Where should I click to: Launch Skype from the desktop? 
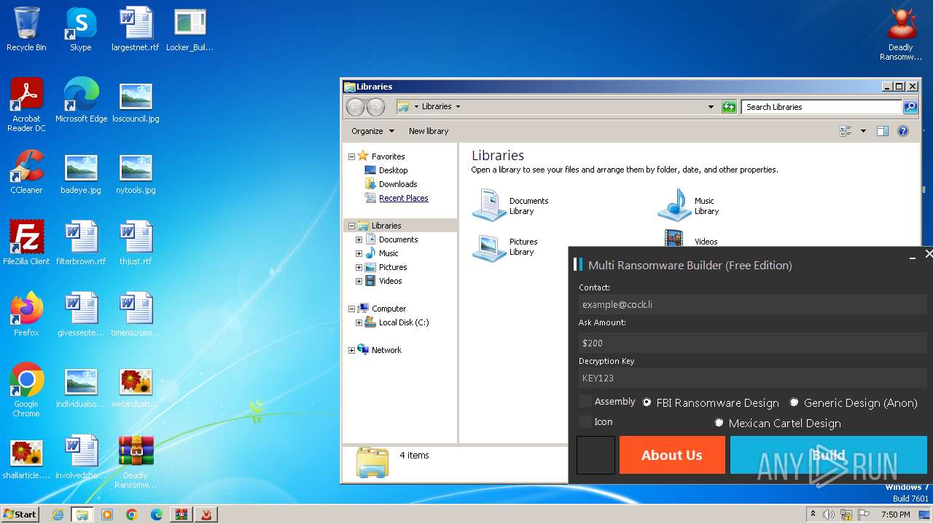click(x=80, y=29)
